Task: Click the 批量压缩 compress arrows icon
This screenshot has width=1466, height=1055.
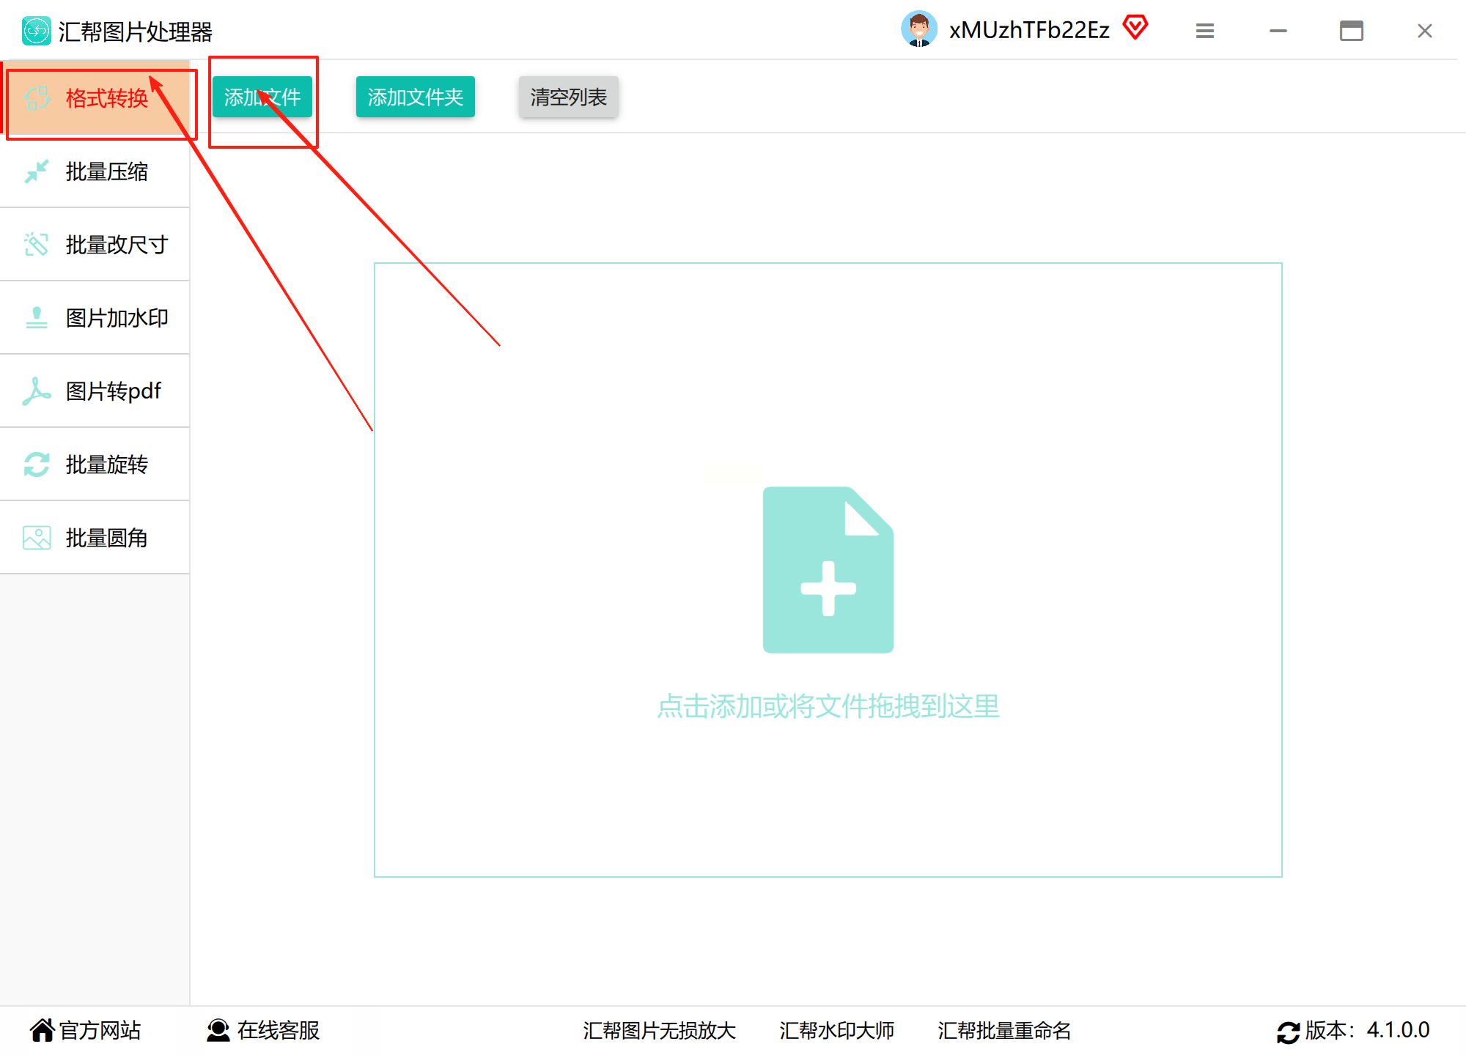Action: coord(36,171)
